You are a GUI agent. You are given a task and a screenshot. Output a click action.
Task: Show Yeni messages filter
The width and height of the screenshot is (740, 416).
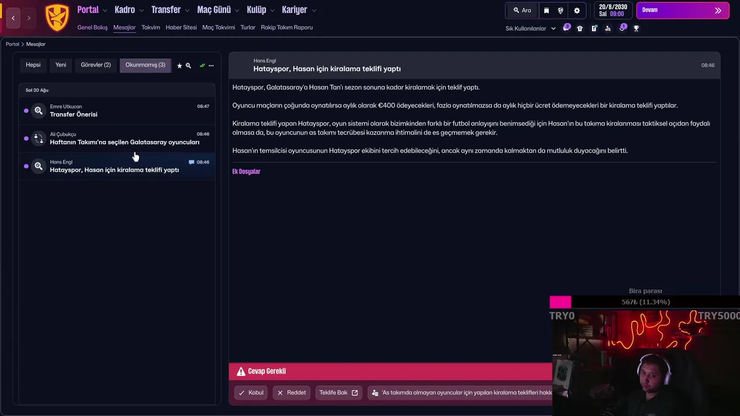(x=61, y=65)
